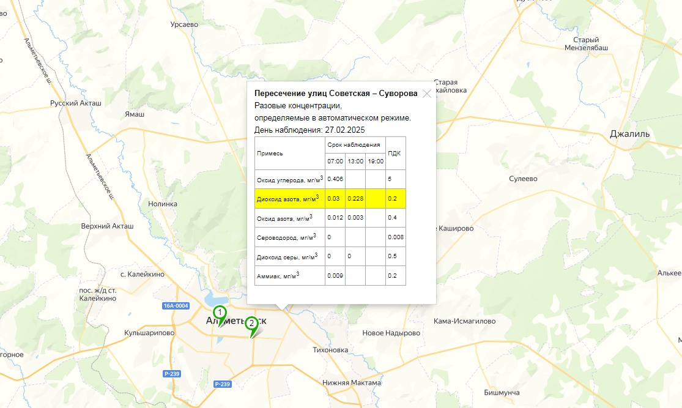
Task: Click the 13:00 observation time header
Action: point(355,161)
